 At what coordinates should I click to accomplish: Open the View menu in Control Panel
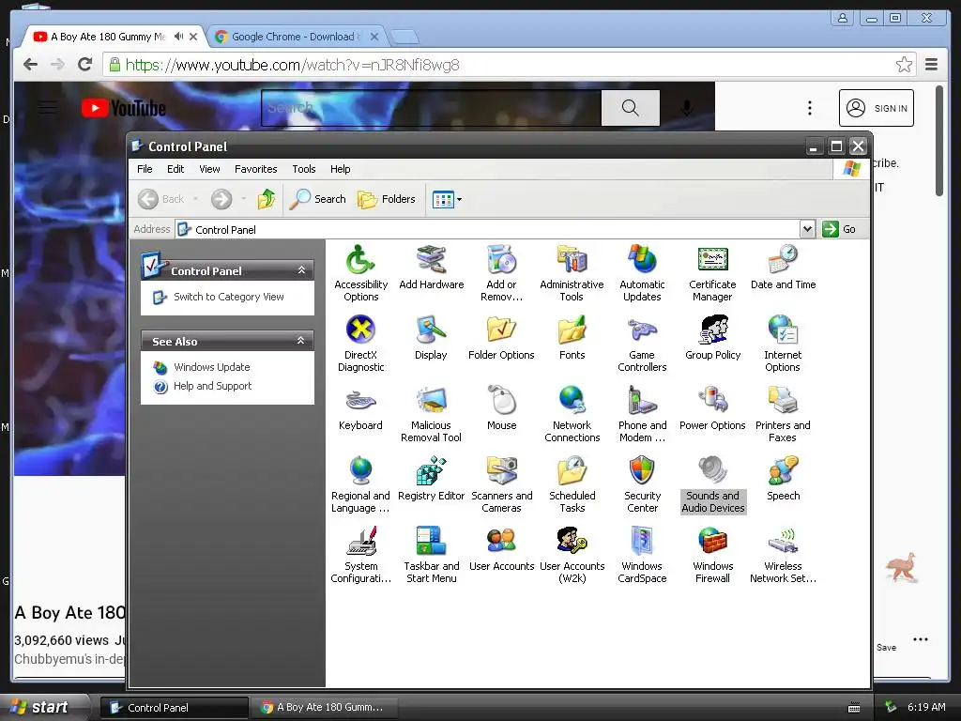pyautogui.click(x=209, y=169)
